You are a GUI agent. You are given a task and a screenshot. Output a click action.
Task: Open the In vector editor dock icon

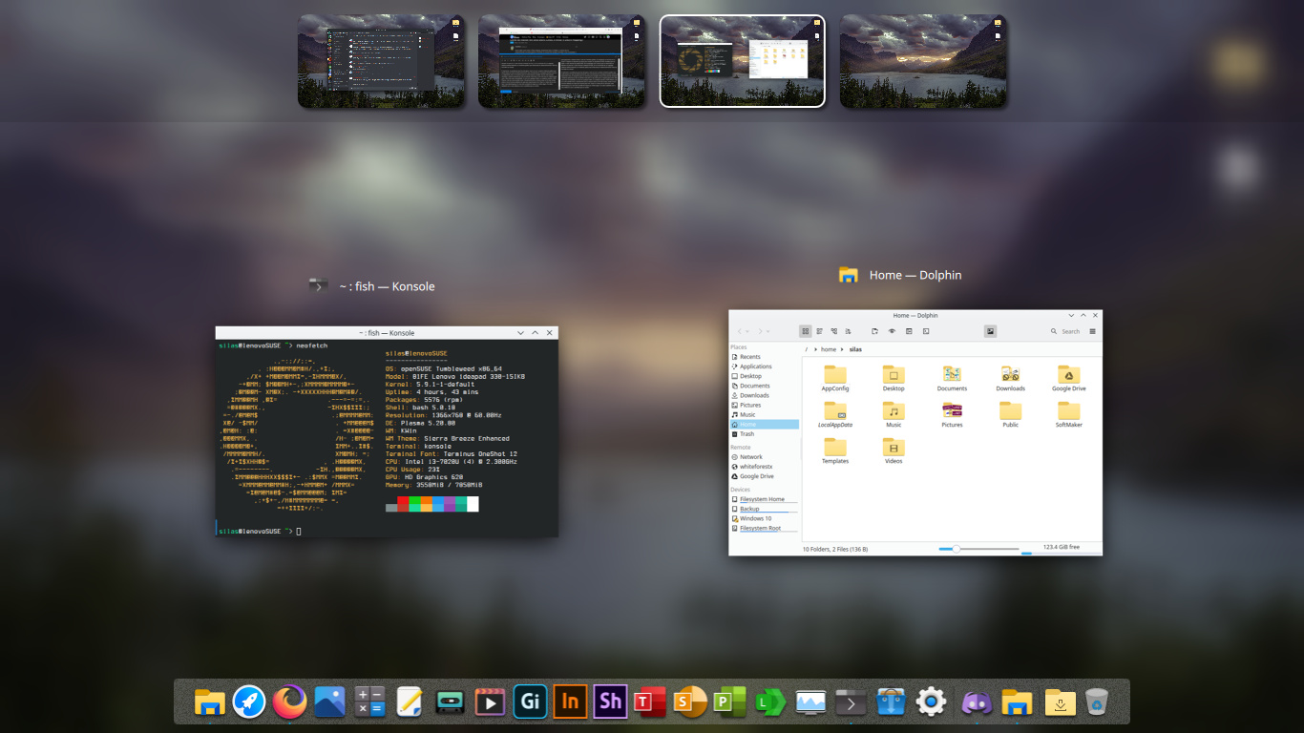coord(570,702)
